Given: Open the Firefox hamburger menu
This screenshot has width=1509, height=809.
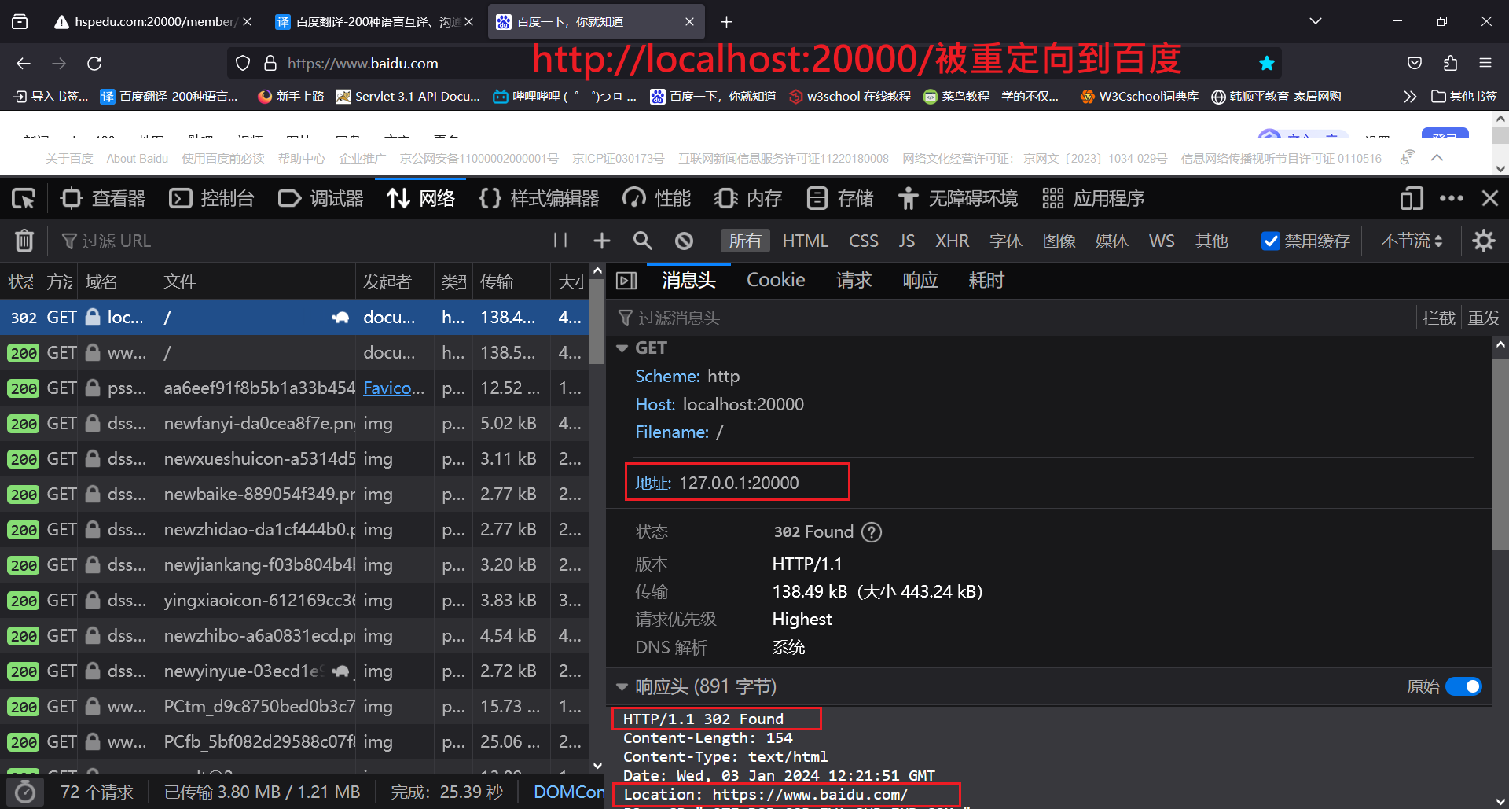Looking at the screenshot, I should (1485, 64).
